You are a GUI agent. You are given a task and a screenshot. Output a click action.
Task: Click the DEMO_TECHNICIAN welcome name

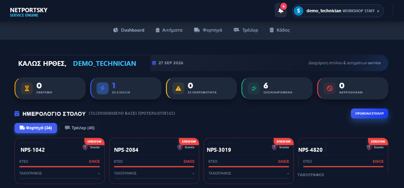(105, 63)
